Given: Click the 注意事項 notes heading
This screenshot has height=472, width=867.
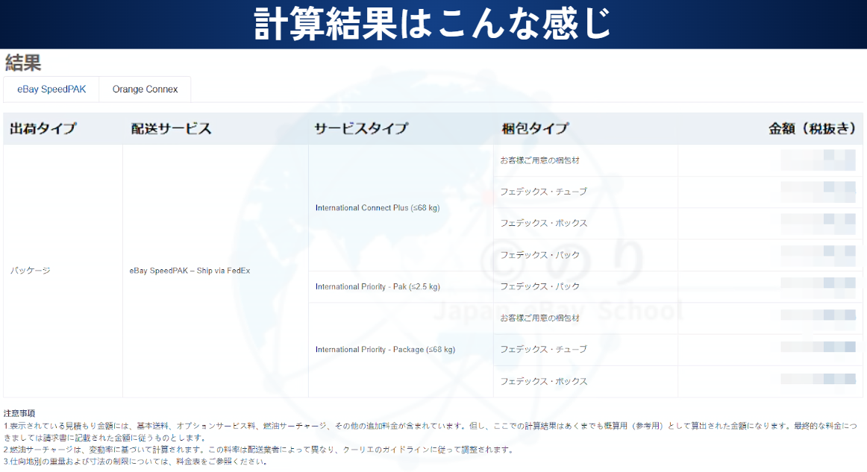Looking at the screenshot, I should click(x=19, y=413).
